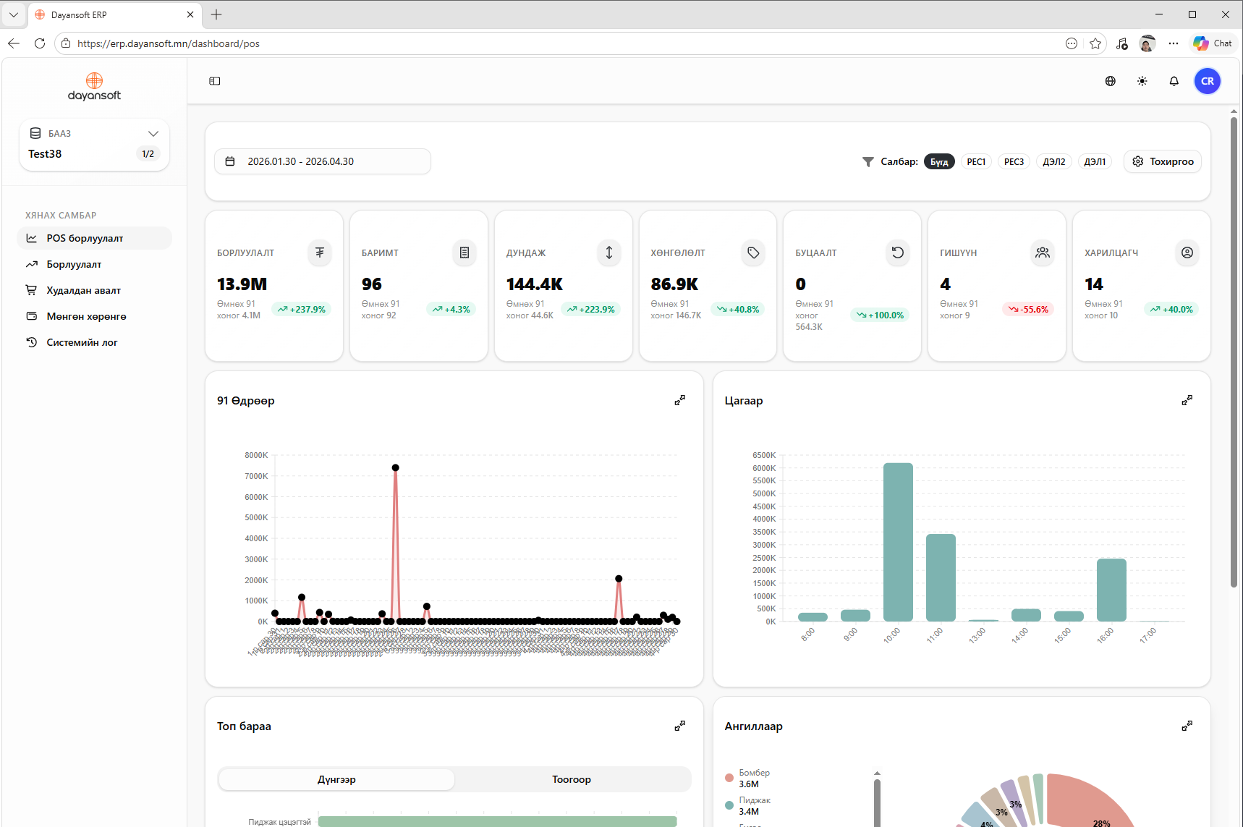The width and height of the screenshot is (1243, 827).
Task: Click the calendar icon in date field
Action: (230, 161)
